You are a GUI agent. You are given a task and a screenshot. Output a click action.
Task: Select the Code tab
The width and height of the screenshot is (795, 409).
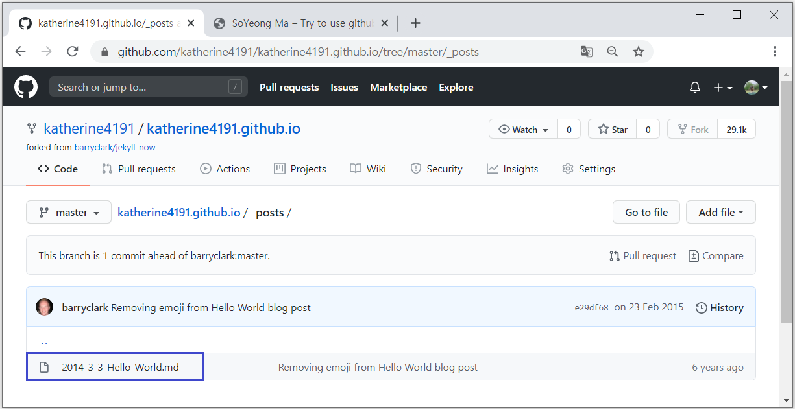(58, 169)
